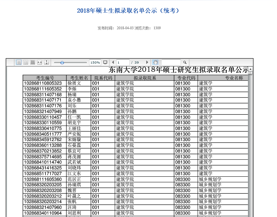Image resolution: width=277 pixels, height=217 pixels.
Task: Open thumbnail grid view
Action: click(33, 62)
